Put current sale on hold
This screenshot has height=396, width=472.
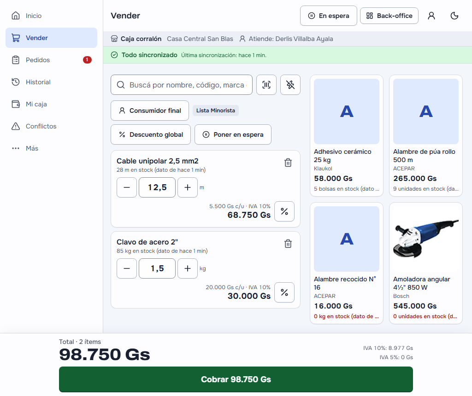coord(233,134)
